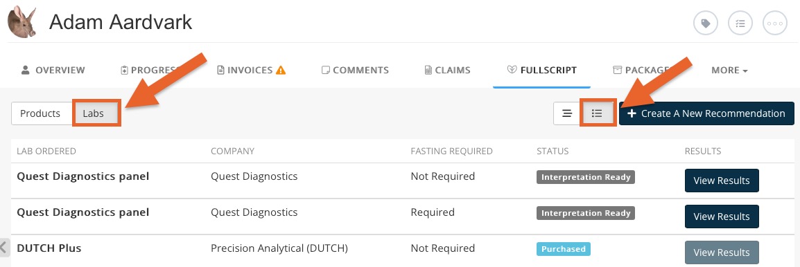800x267 pixels.
Task: Click Adam Aardvark's profile avatar
Action: pyautogui.click(x=22, y=22)
